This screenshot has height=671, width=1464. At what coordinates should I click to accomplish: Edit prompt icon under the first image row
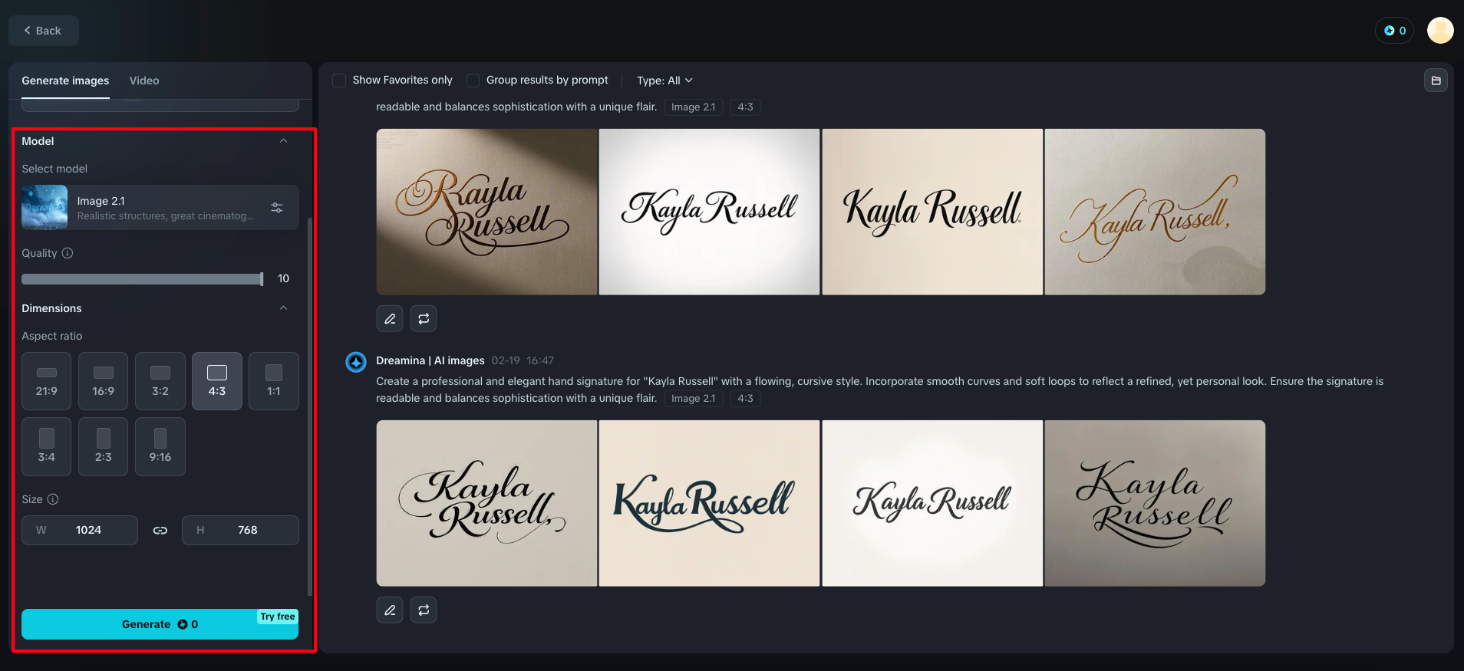[x=390, y=318]
